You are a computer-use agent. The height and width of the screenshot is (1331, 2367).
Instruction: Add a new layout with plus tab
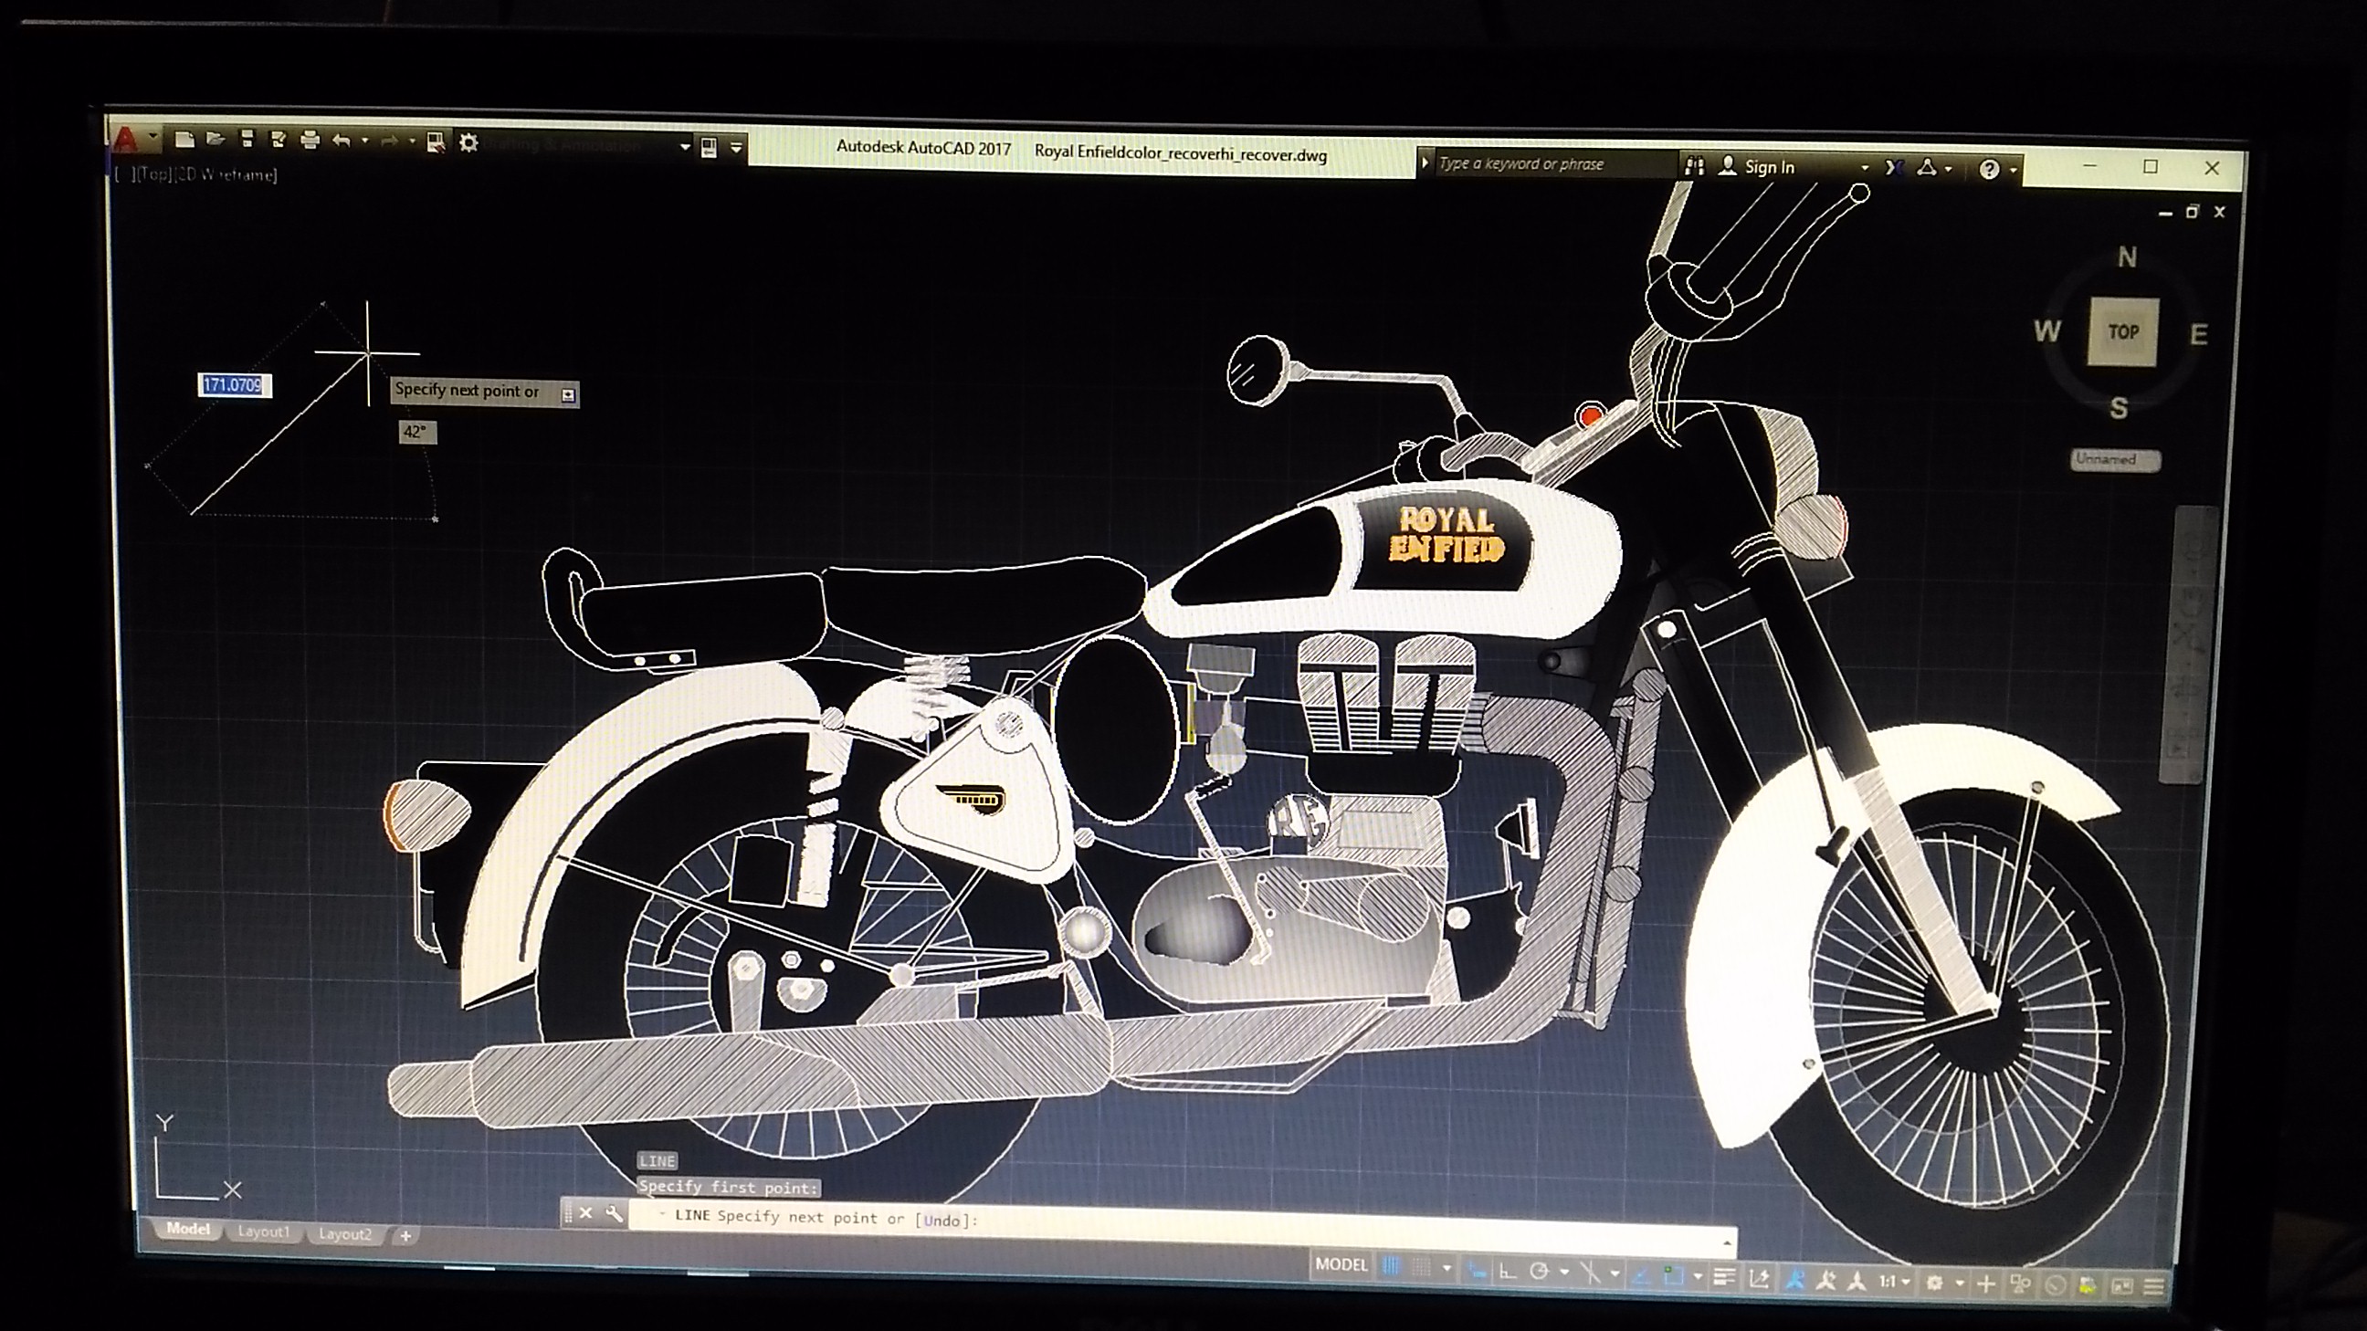405,1235
